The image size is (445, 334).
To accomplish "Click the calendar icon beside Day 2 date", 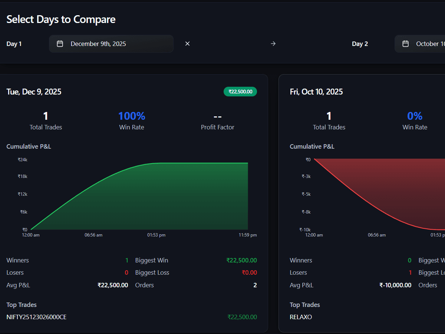I will [405, 43].
